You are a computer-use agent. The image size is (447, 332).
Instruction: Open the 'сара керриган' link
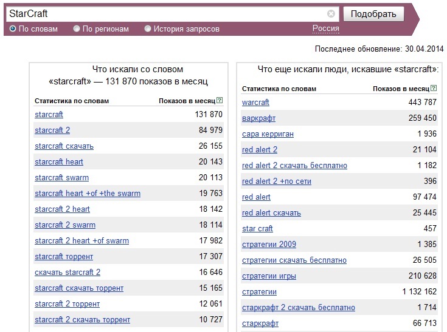(x=268, y=134)
